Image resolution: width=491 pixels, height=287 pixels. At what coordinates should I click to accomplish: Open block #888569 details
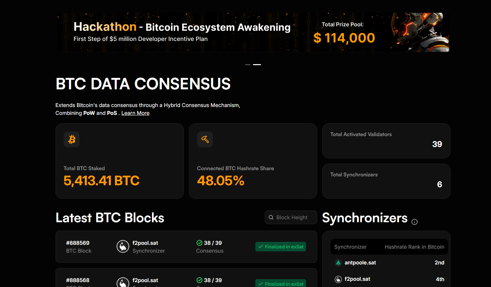(x=78, y=243)
